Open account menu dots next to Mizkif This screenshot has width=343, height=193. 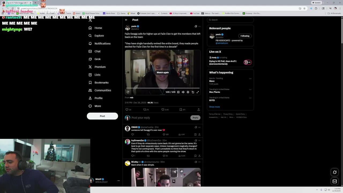(x=118, y=181)
